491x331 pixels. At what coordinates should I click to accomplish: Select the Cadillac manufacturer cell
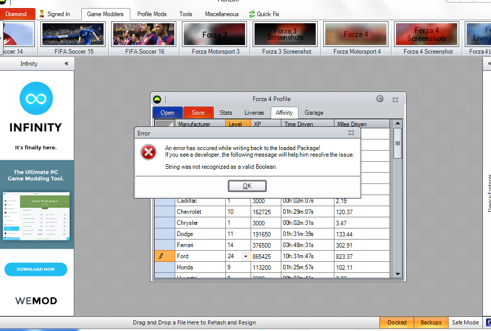(200, 201)
